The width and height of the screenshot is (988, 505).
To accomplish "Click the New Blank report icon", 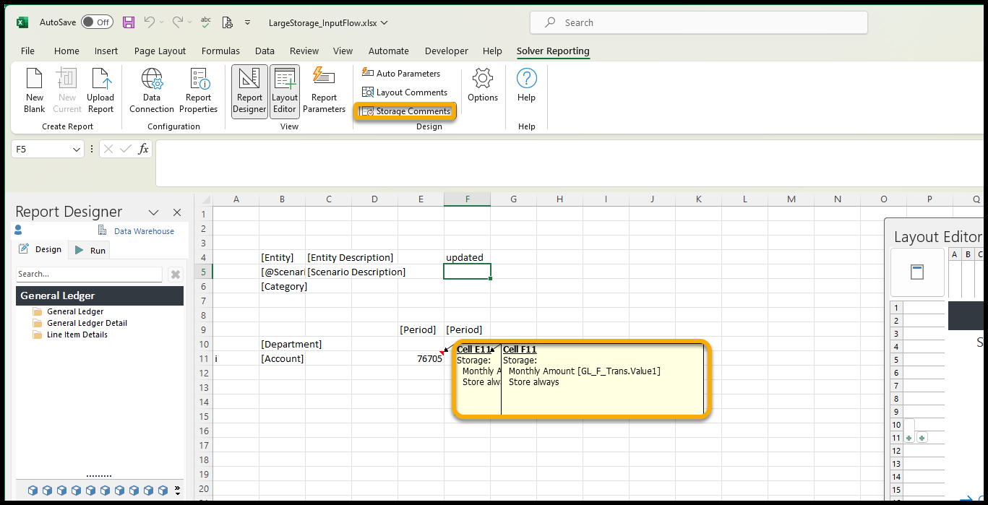I will tap(34, 90).
